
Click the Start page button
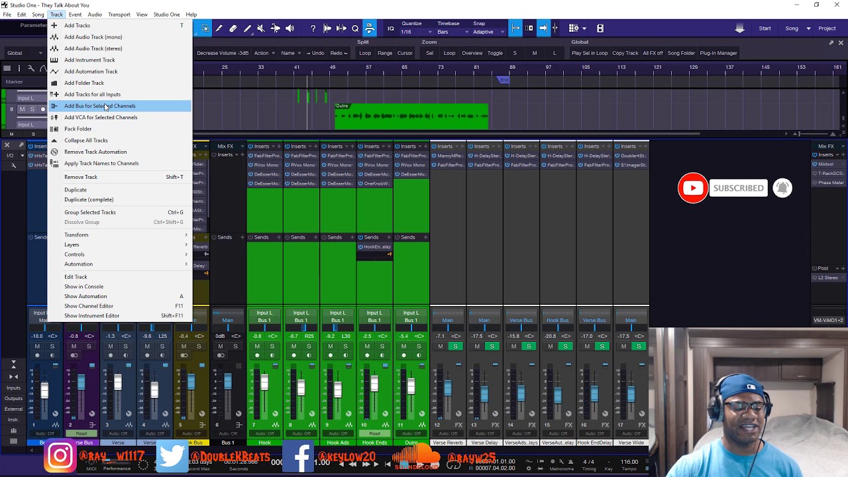point(765,28)
